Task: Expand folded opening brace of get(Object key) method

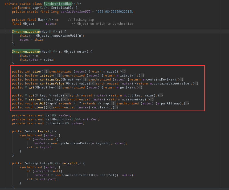Action: [x=59, y=87]
